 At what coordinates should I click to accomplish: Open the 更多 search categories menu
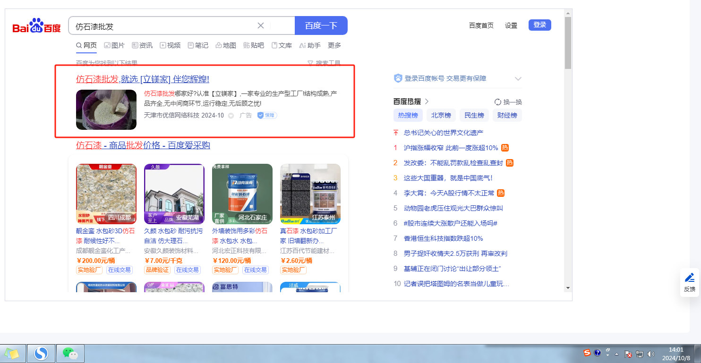[x=334, y=45]
